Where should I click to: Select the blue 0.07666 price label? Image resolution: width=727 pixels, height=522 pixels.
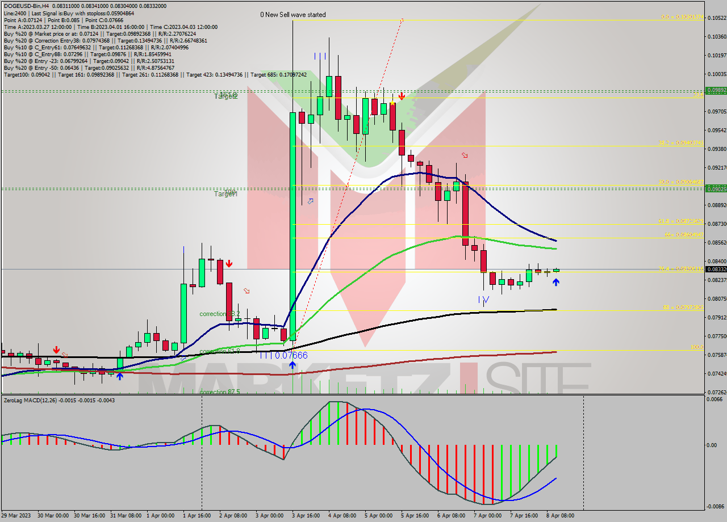click(x=291, y=355)
